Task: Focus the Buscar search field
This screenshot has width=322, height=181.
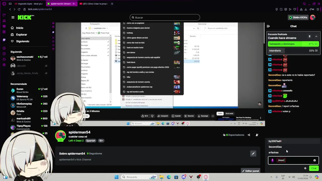Action: click(x=165, y=17)
